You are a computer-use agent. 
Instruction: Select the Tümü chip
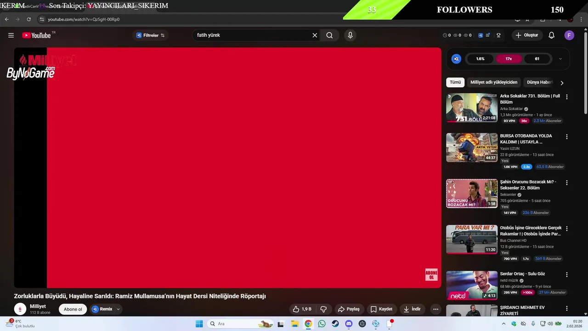pyautogui.click(x=455, y=82)
